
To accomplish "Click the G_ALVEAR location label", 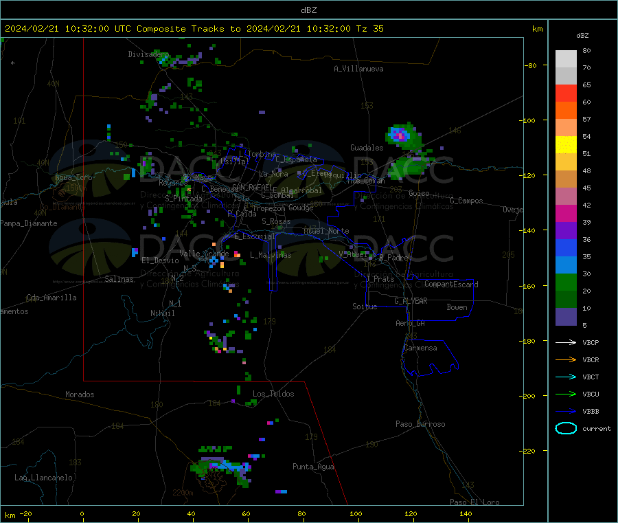I will tap(411, 301).
